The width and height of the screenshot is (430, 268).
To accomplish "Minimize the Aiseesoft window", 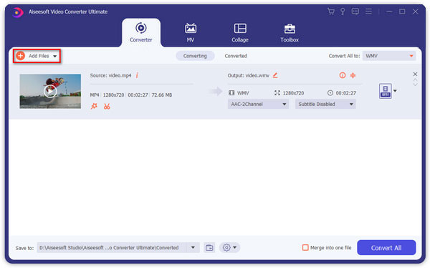I will tap(389, 11).
